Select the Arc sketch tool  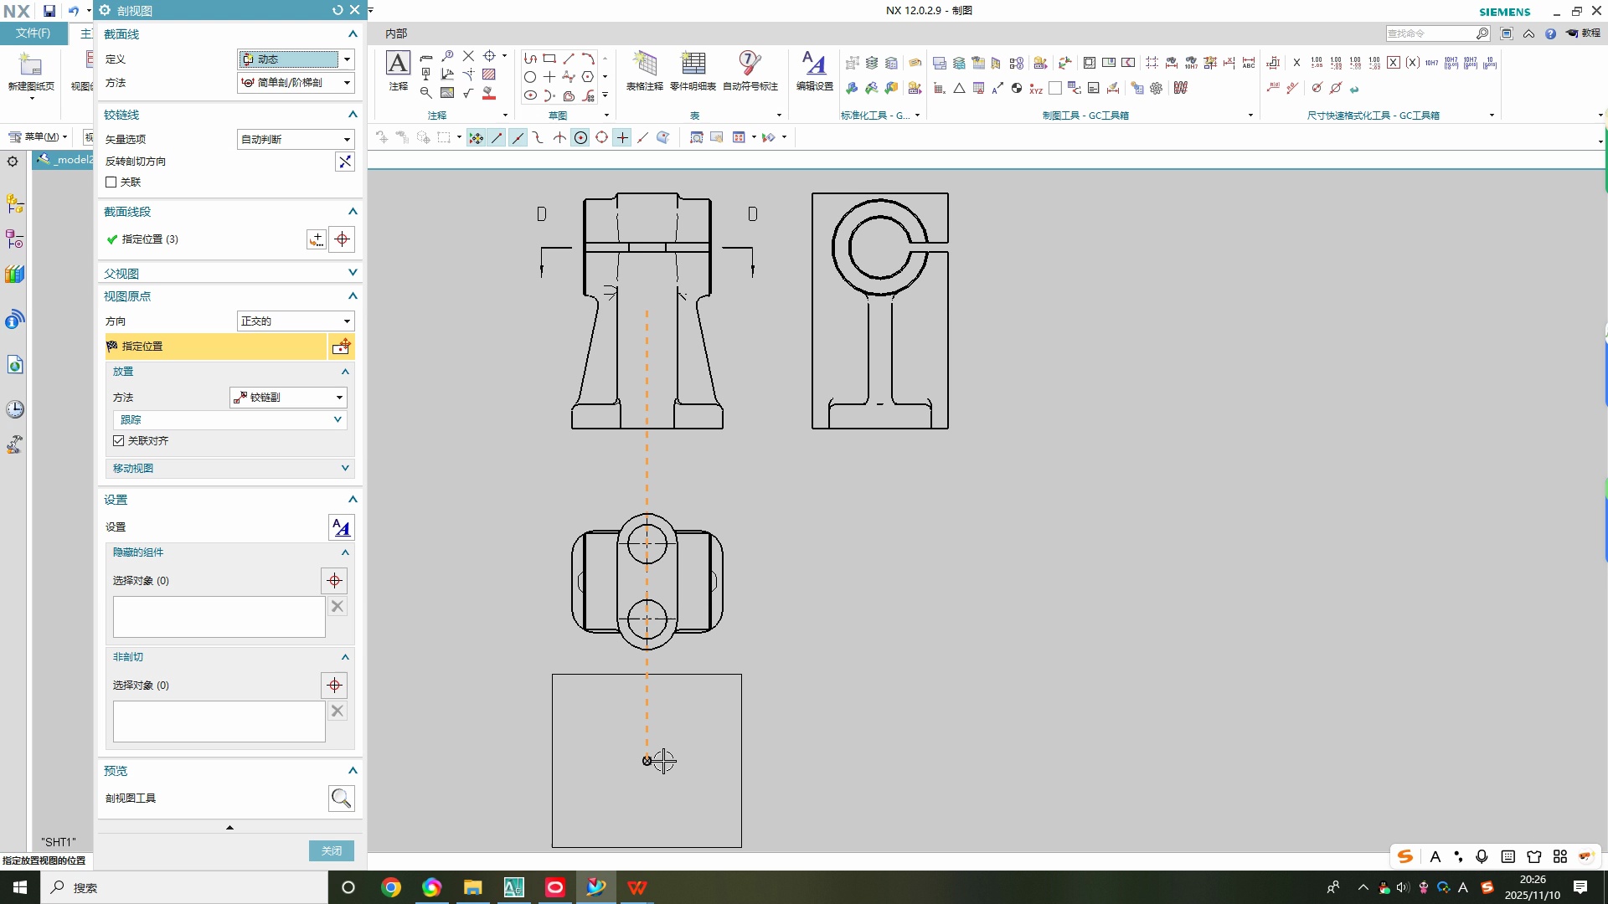coord(588,59)
